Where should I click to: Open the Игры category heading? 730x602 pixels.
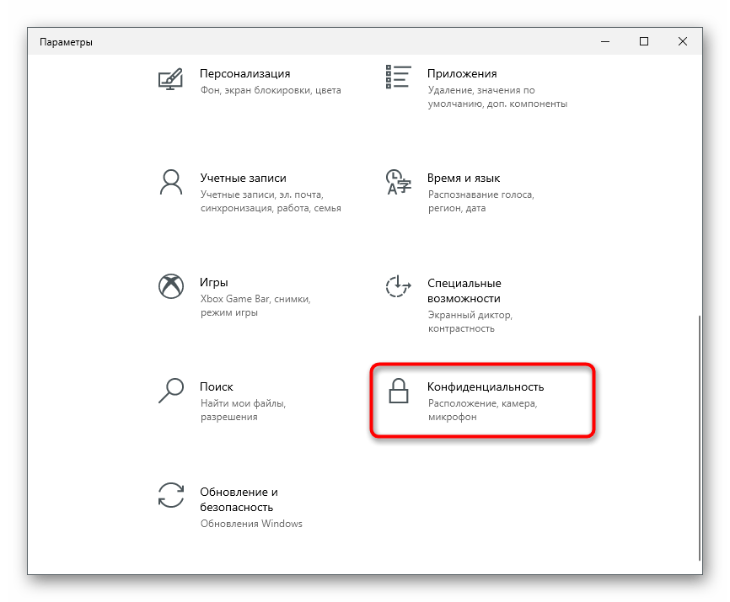pyautogui.click(x=214, y=282)
